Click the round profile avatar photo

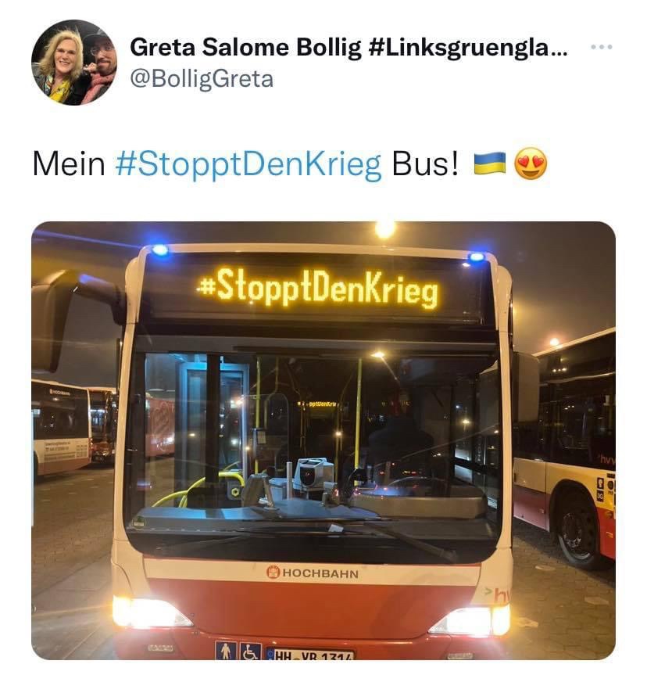[x=74, y=63]
